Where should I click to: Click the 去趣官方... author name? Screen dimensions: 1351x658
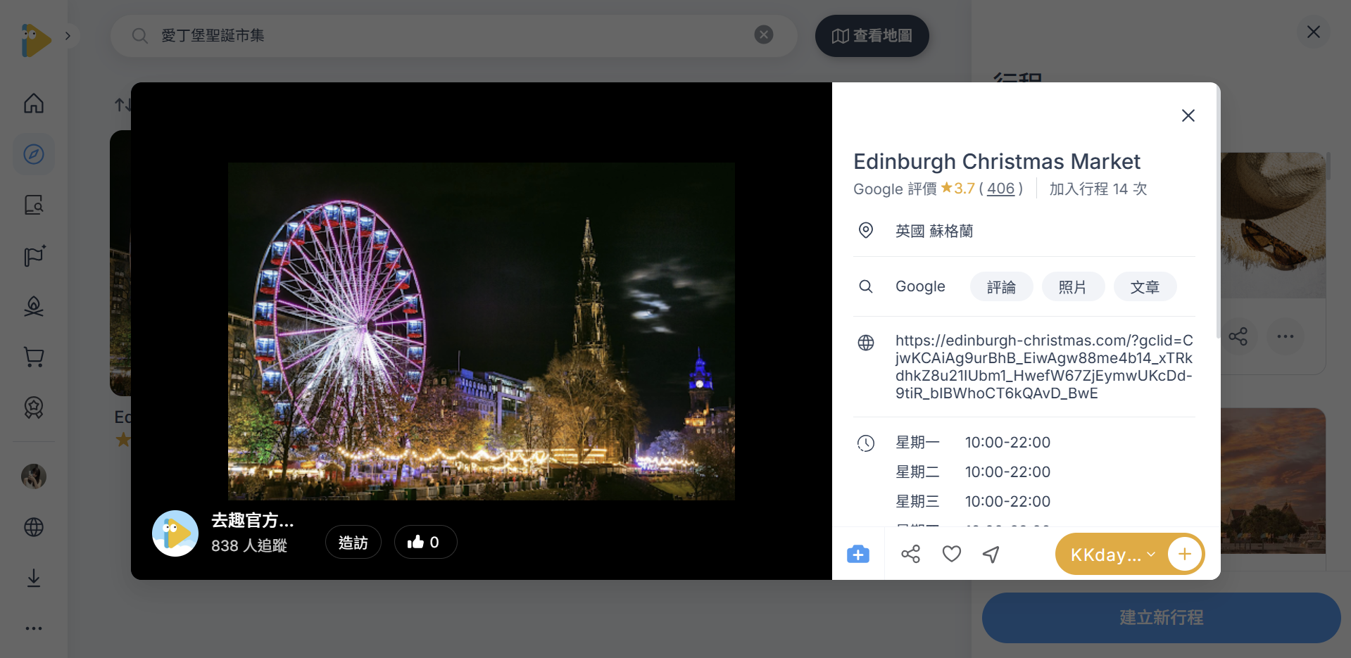253,521
